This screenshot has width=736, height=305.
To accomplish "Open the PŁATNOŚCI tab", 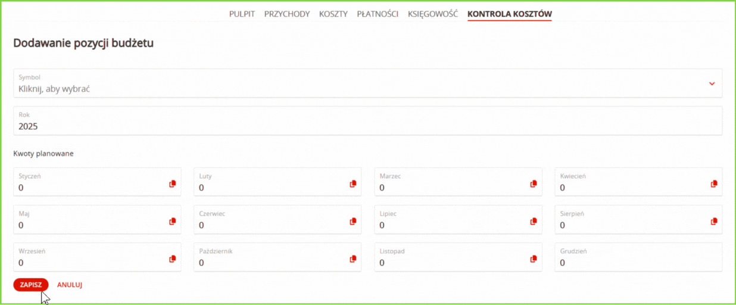I will click(x=378, y=14).
